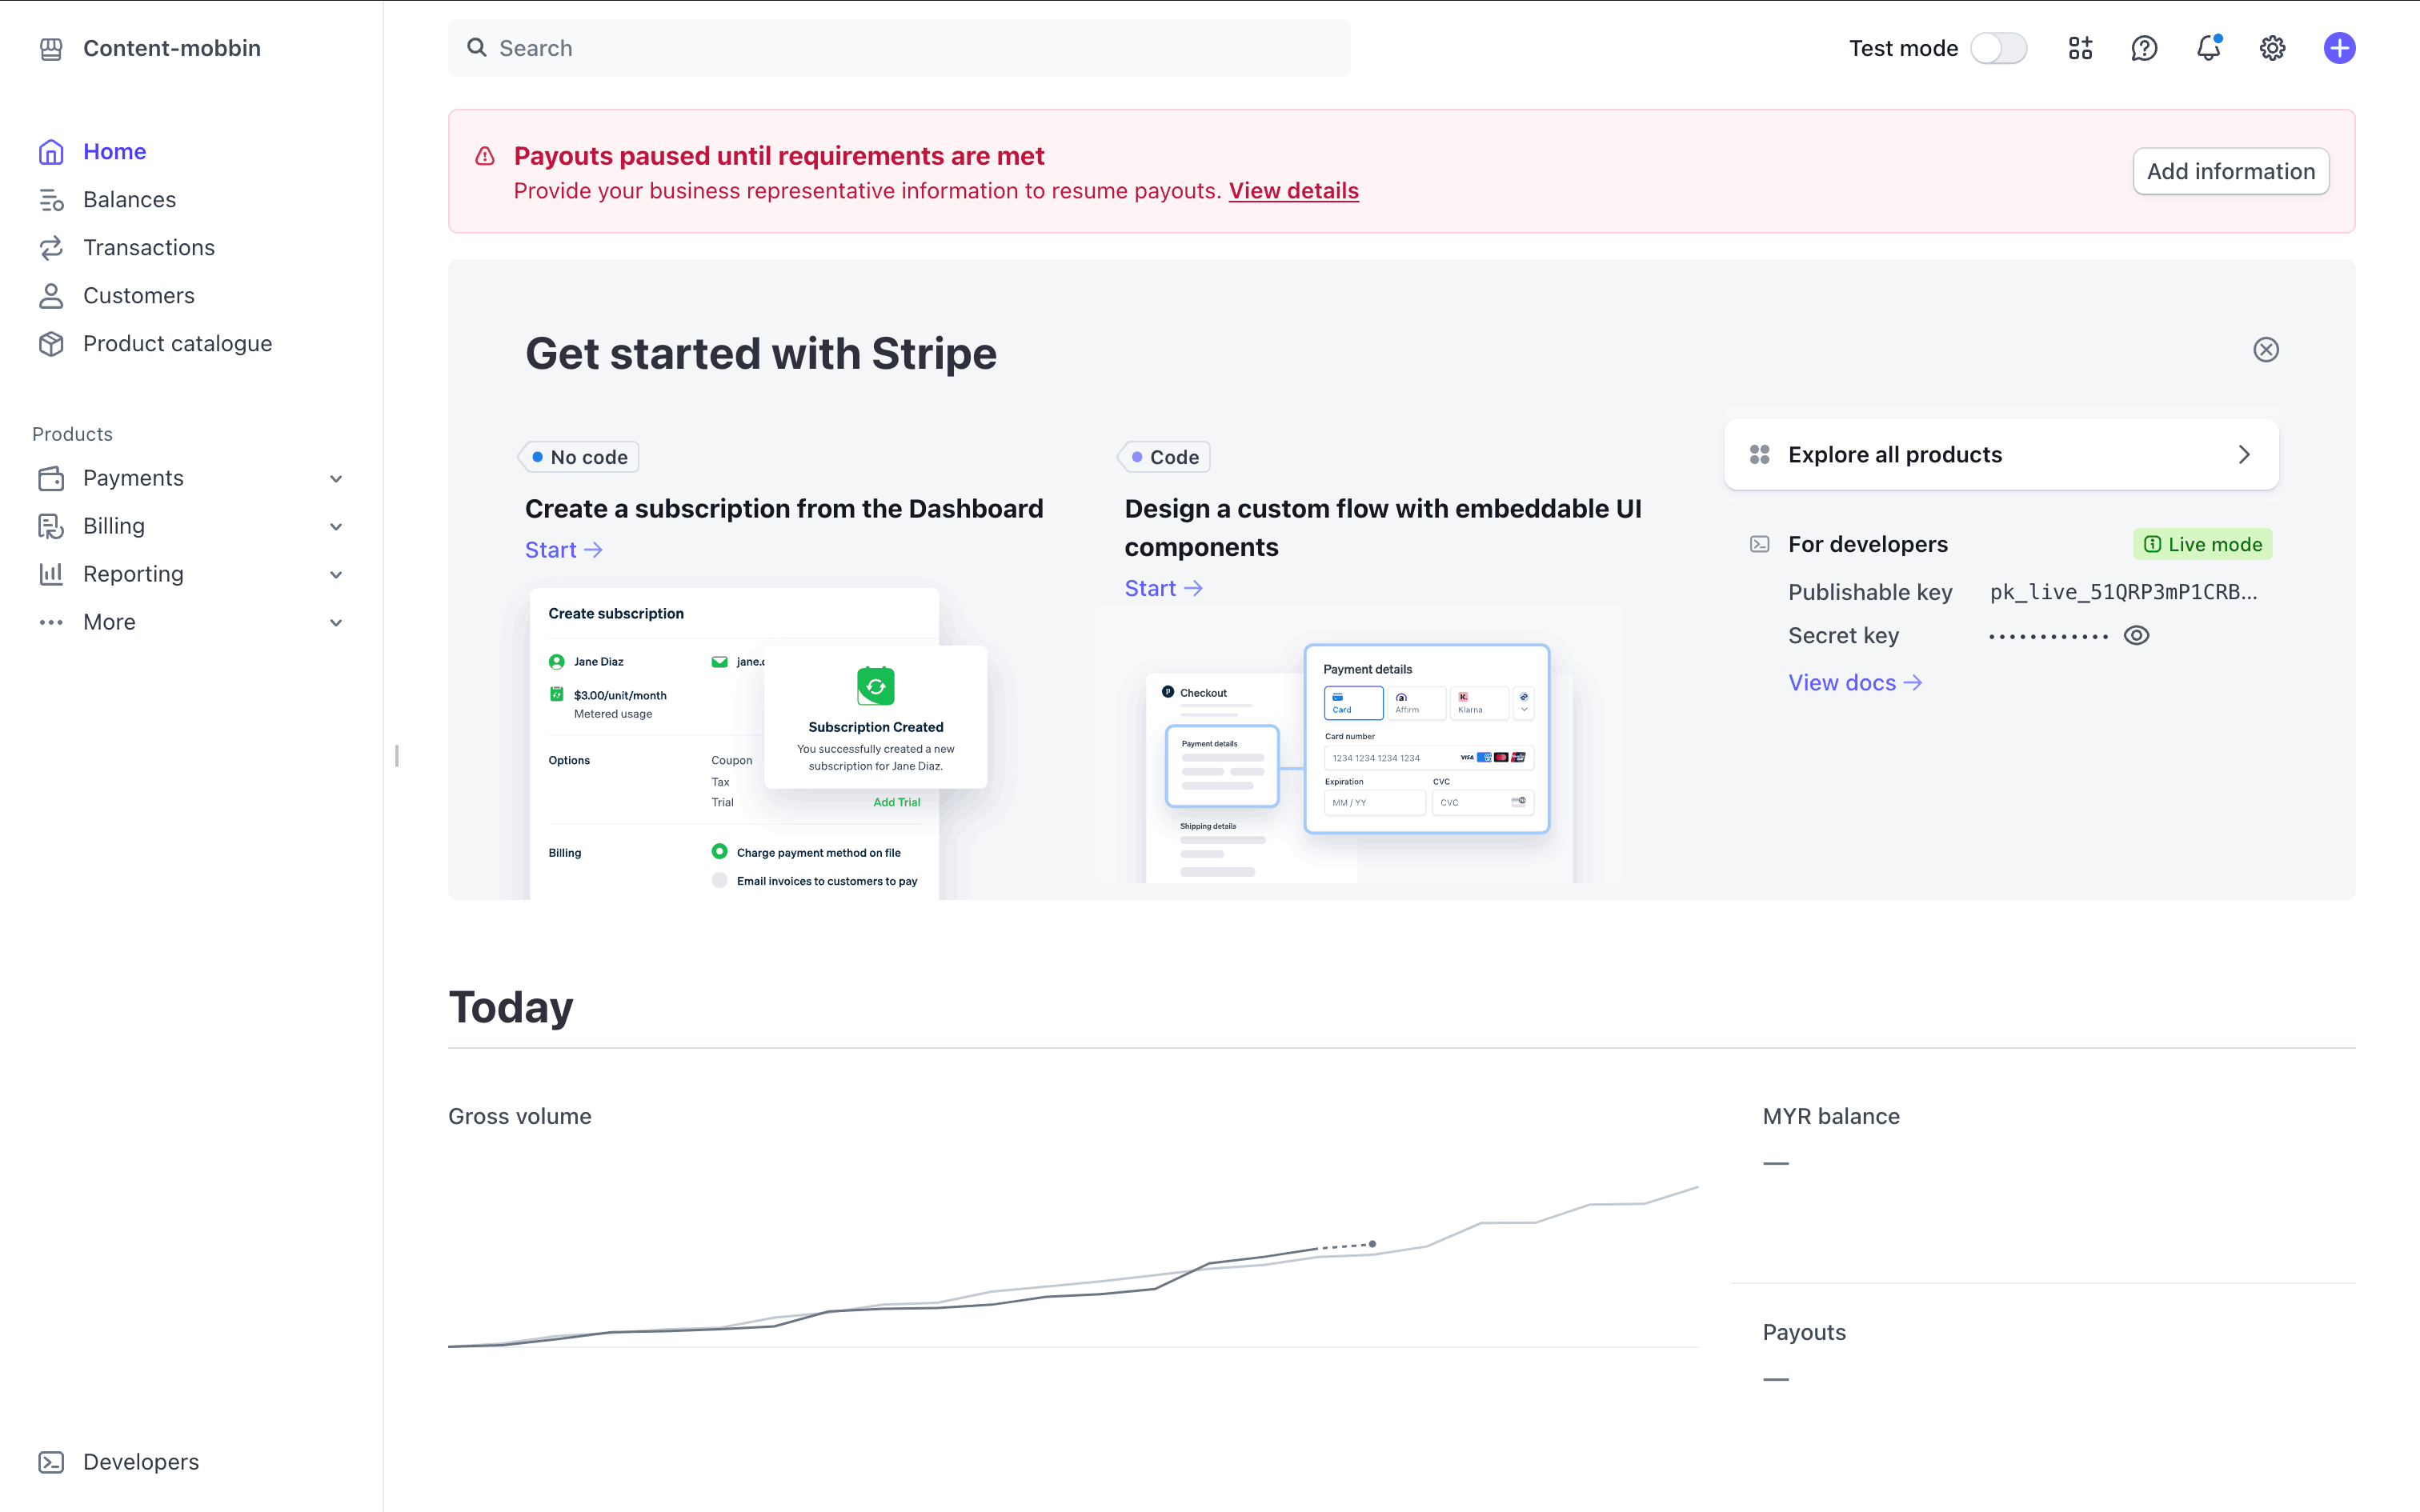Open the settings gear icon
Image resolution: width=2420 pixels, height=1512 pixels.
tap(2272, 48)
